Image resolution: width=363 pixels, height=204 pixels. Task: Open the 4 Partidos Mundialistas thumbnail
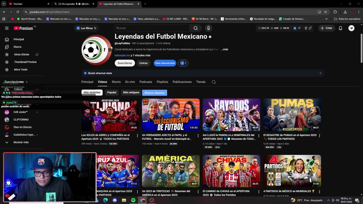coord(292,171)
